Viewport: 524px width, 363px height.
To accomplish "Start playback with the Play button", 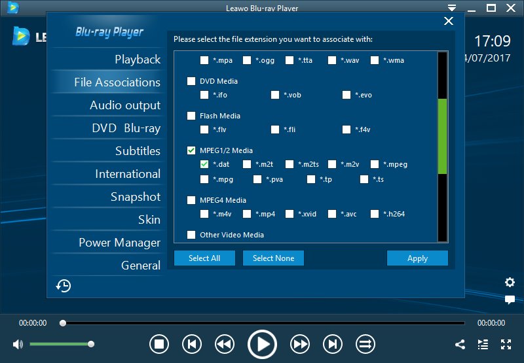I will 263,344.
